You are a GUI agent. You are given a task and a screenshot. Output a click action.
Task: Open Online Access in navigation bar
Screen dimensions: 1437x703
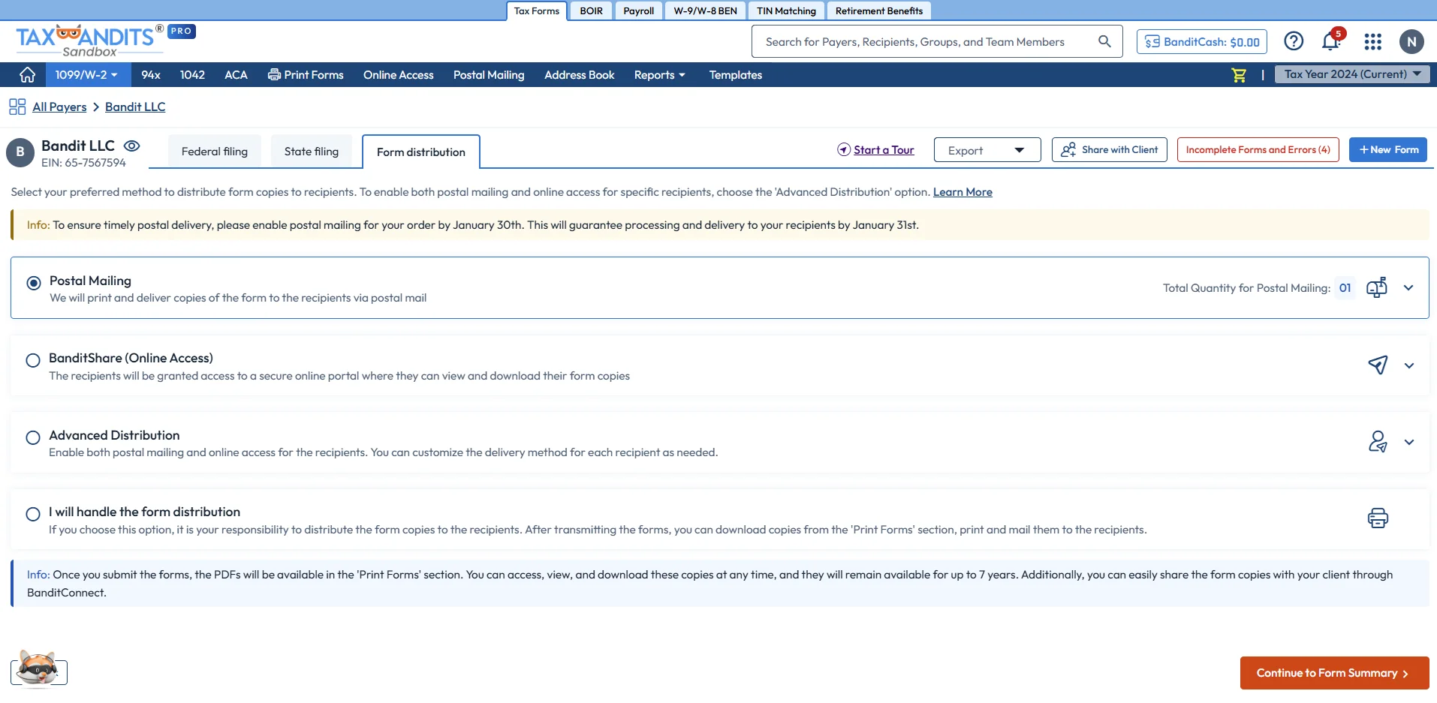tap(399, 75)
